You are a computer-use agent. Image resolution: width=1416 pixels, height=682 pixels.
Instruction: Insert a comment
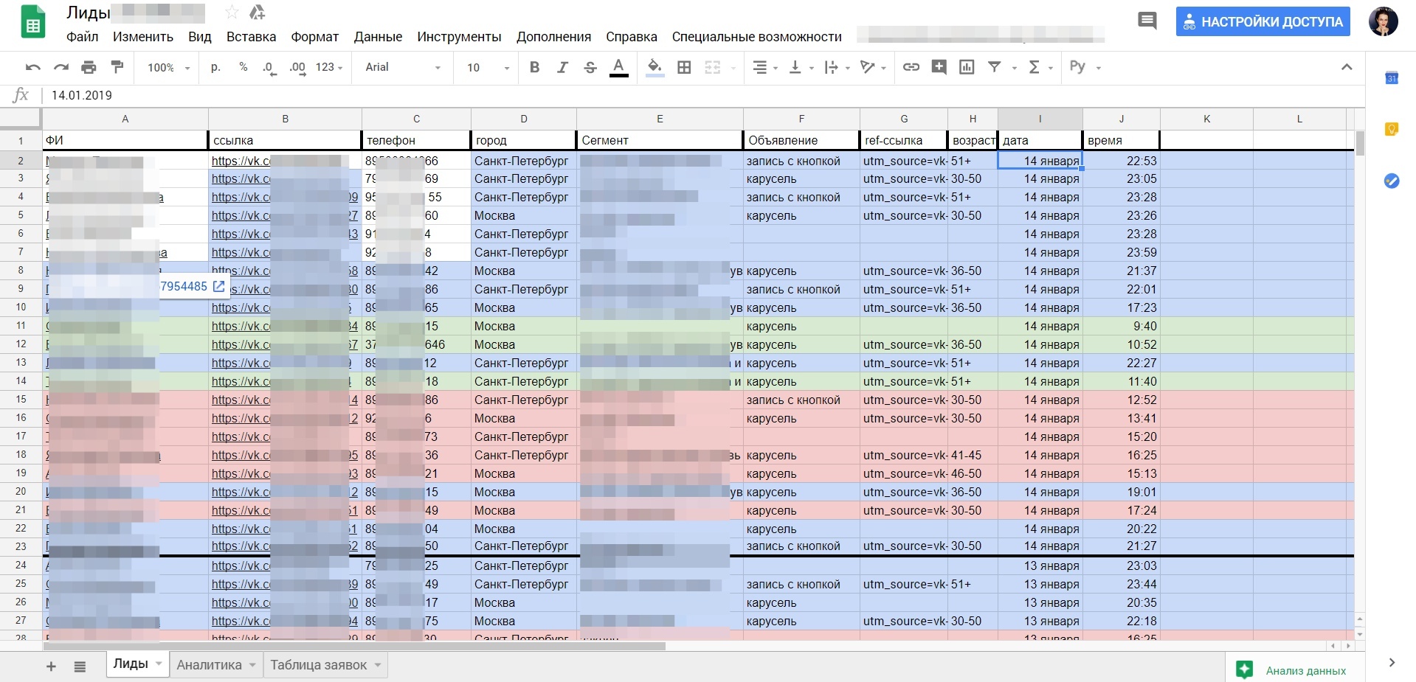939,67
